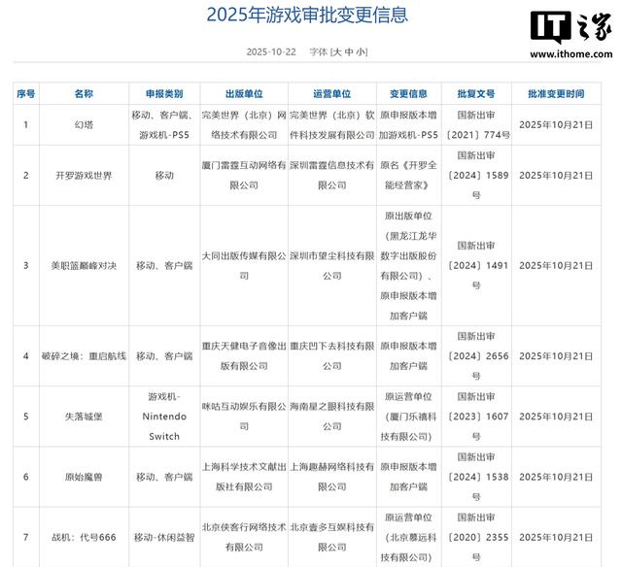Select the game name 美职篮巅峰对决
622x567 pixels.
[84, 266]
